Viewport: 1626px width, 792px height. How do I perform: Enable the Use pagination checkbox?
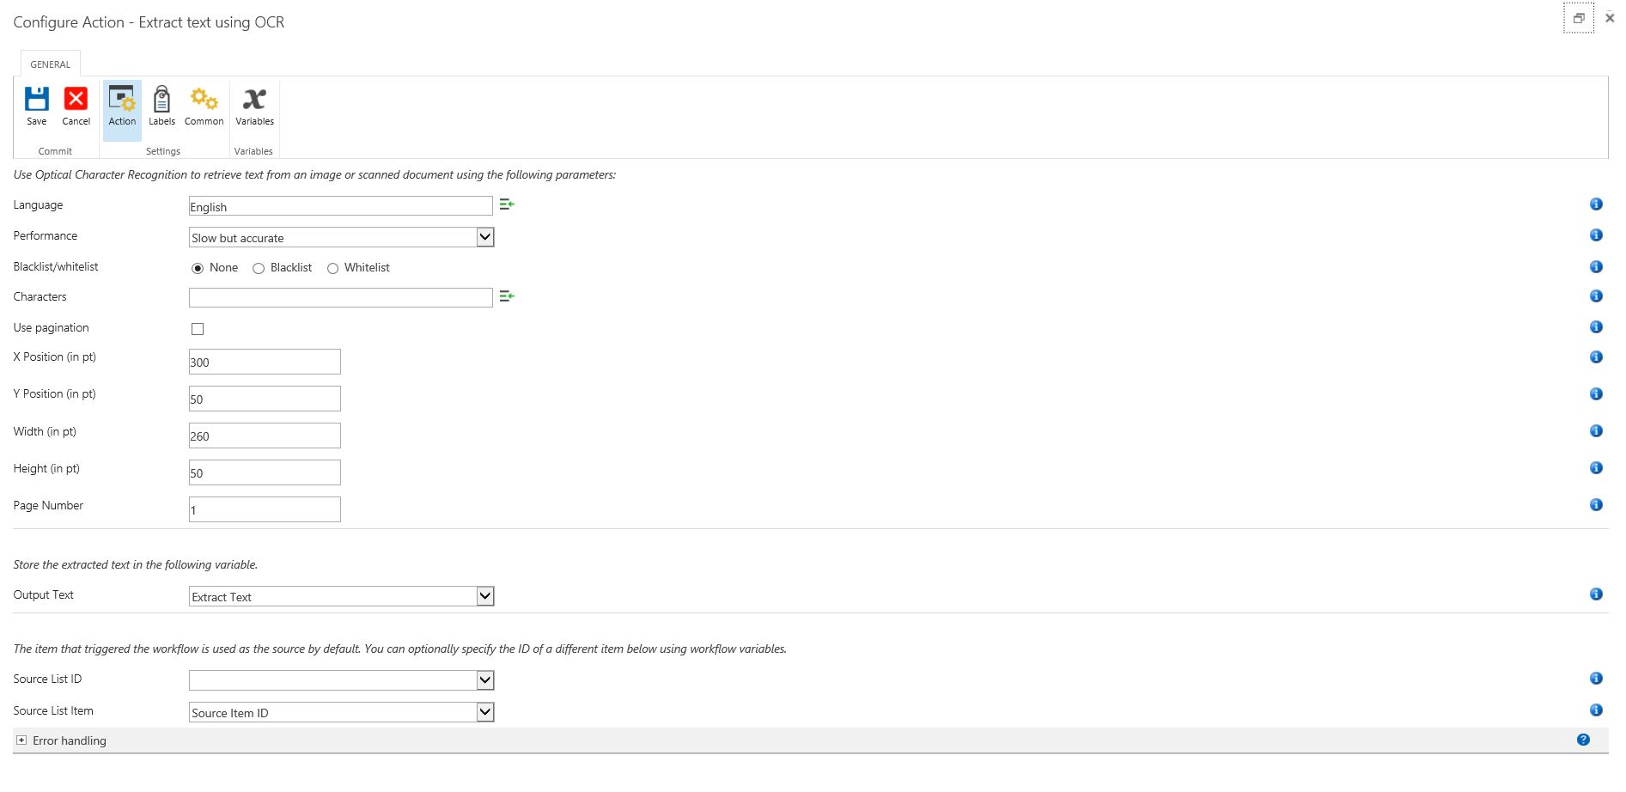click(x=198, y=329)
